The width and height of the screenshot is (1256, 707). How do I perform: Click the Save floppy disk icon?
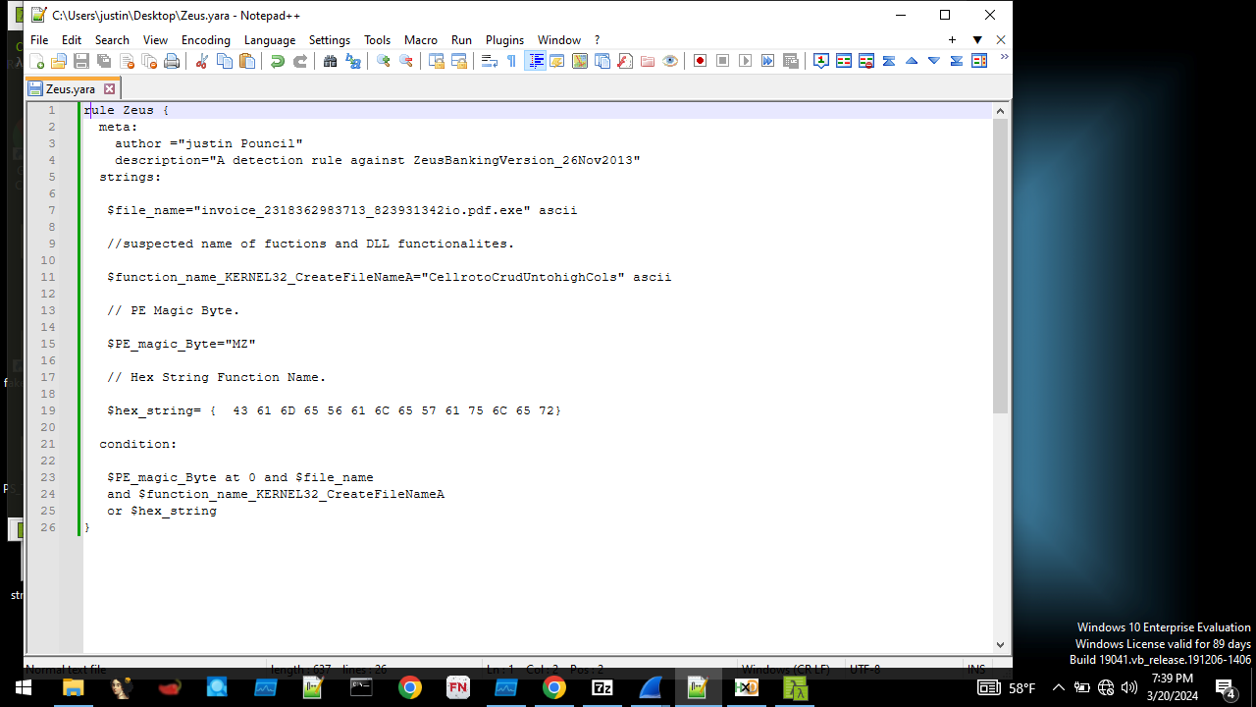[81, 61]
